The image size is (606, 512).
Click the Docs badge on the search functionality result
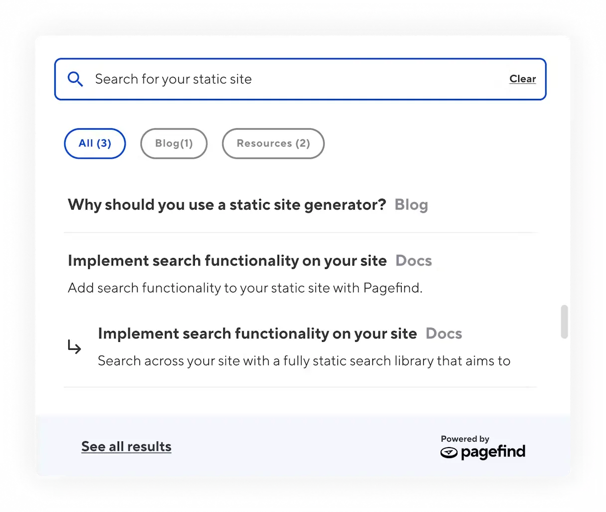coord(414,260)
